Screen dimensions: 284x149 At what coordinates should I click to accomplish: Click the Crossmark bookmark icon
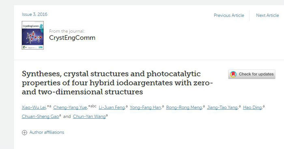pyautogui.click(x=233, y=74)
